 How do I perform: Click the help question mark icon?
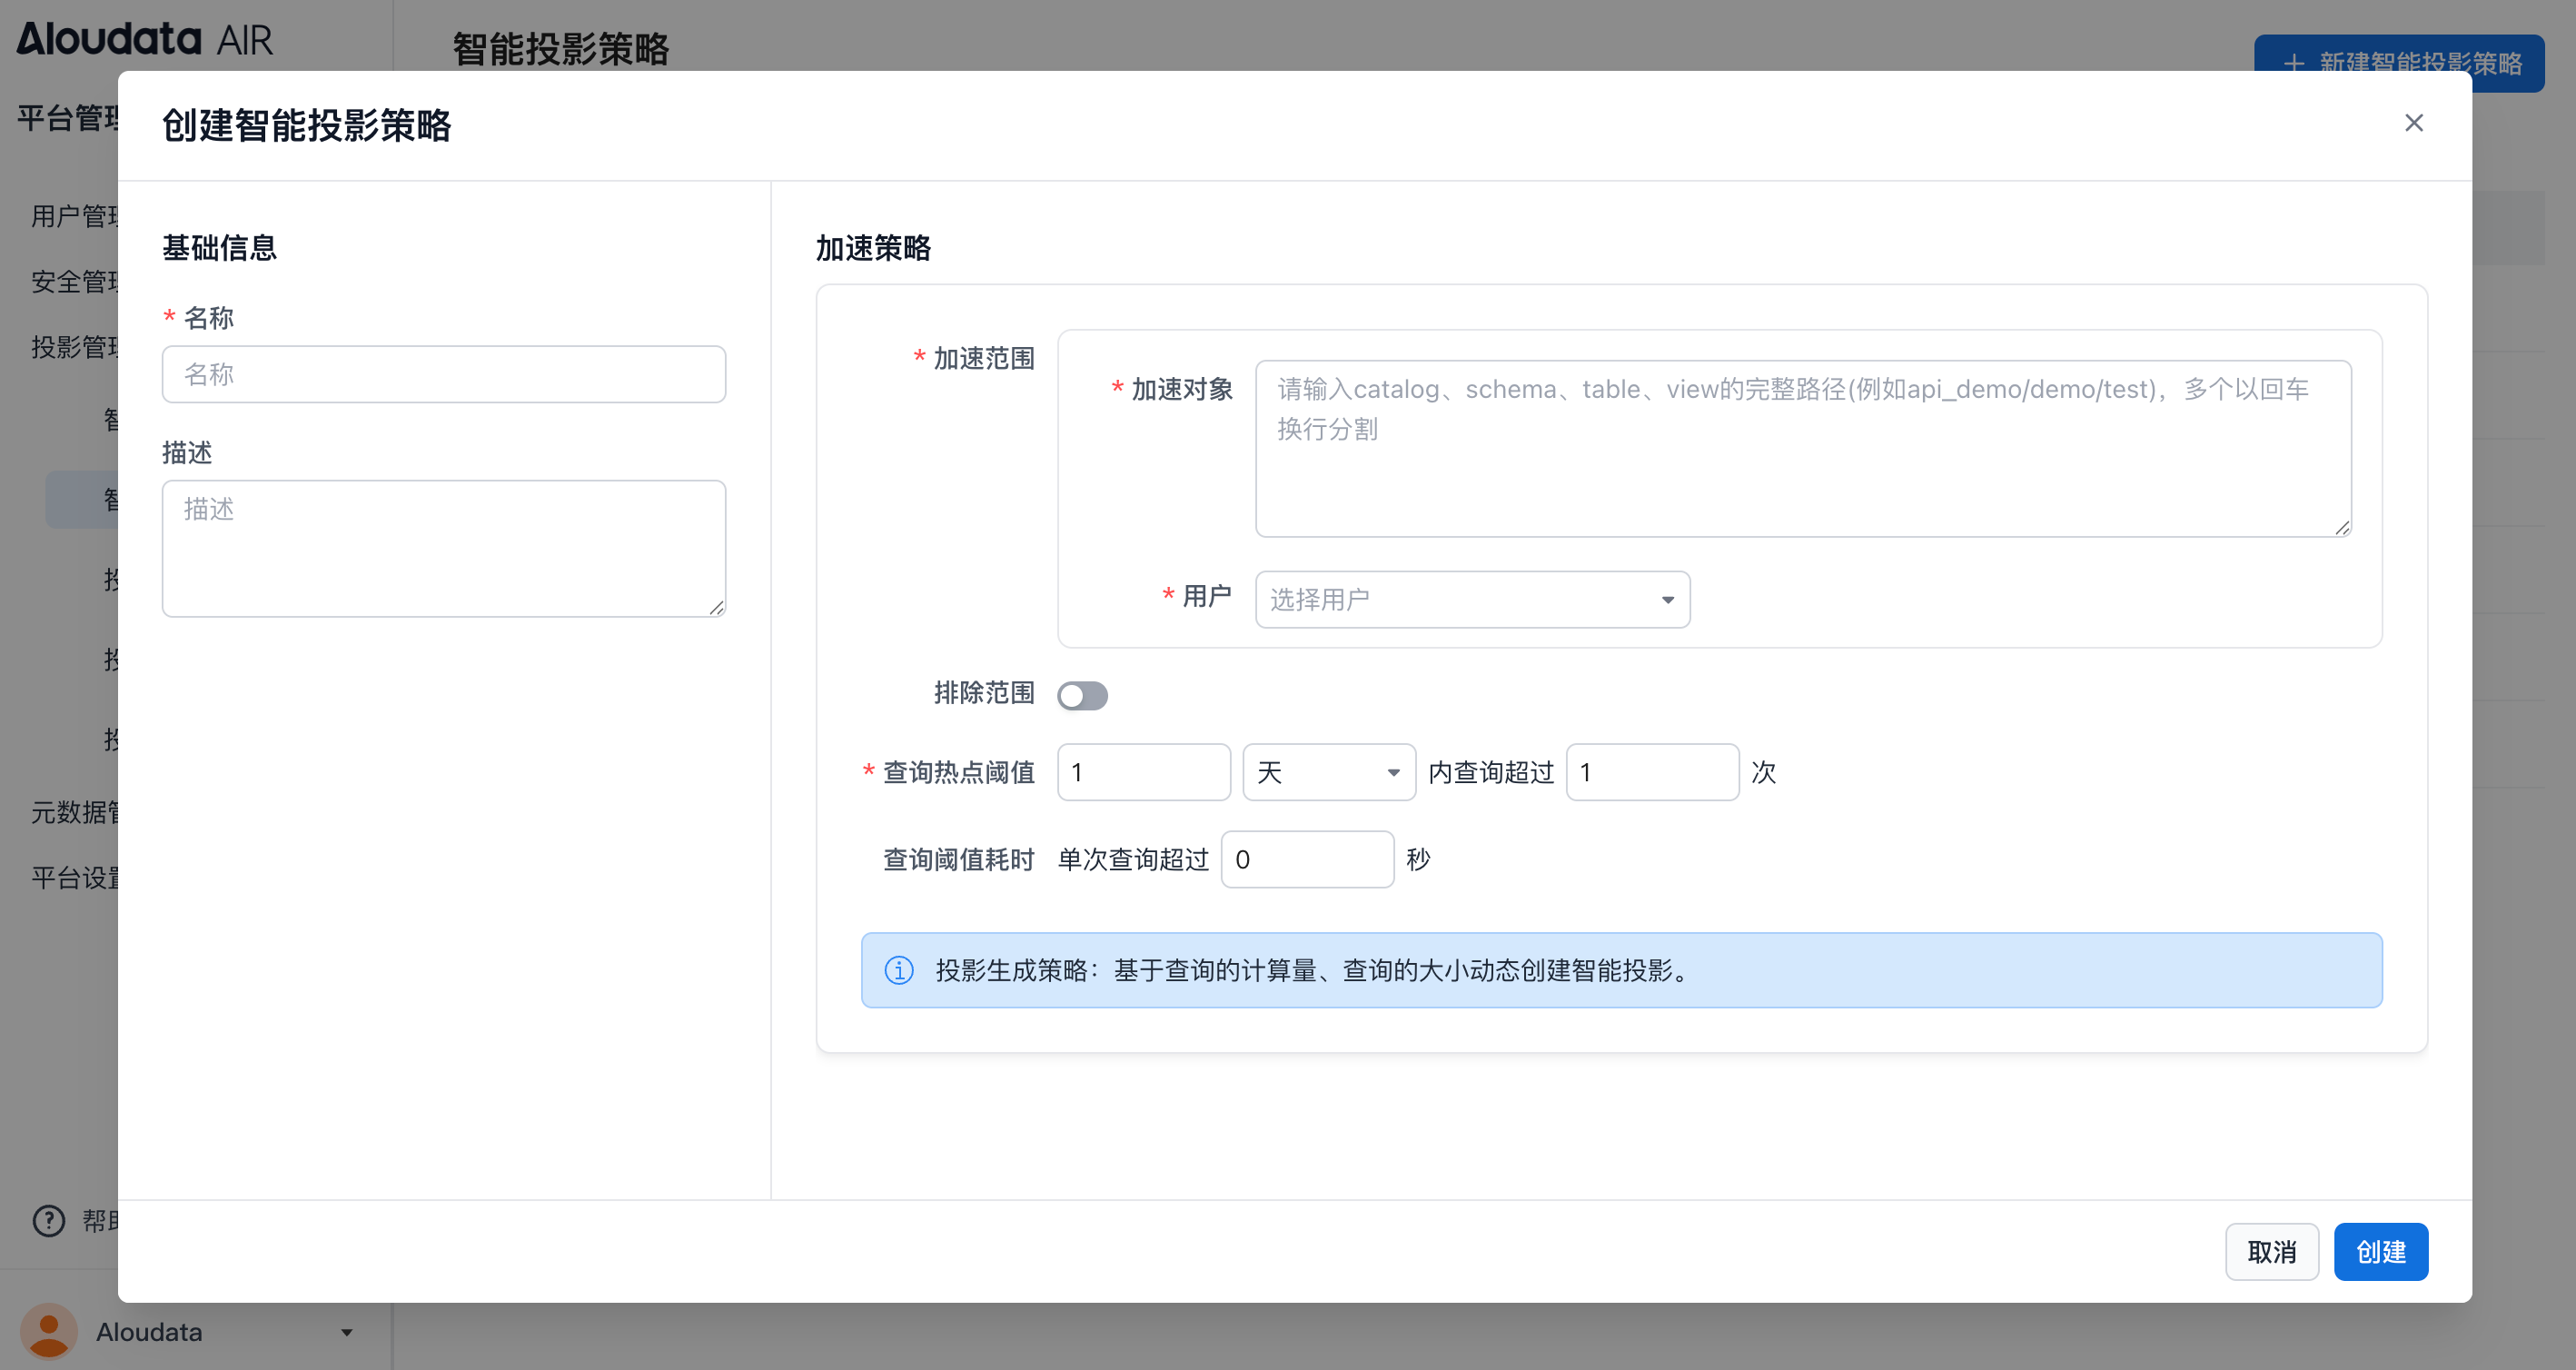tap(48, 1220)
